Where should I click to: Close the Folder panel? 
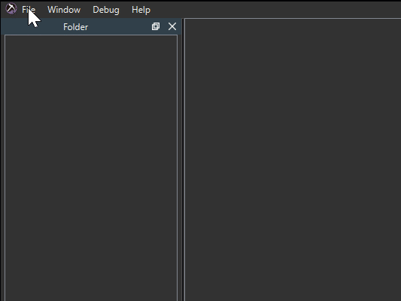[x=172, y=26]
